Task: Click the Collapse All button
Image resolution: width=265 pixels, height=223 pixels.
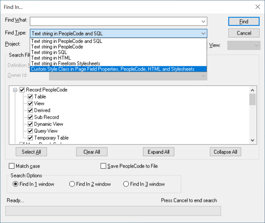Action: 226,152
